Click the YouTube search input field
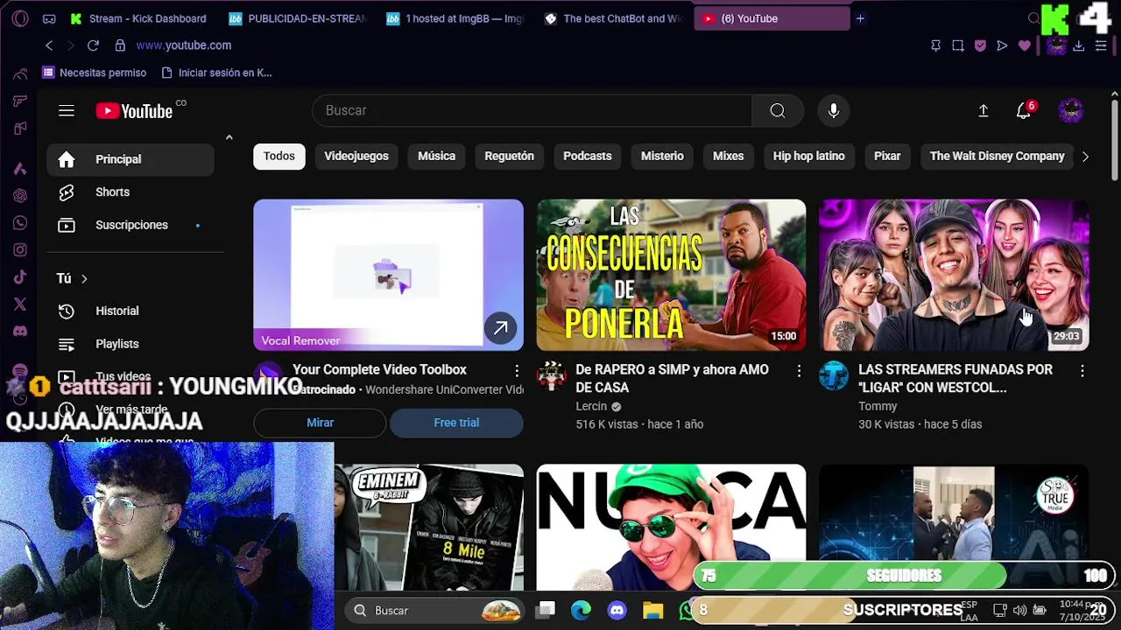 tap(532, 110)
